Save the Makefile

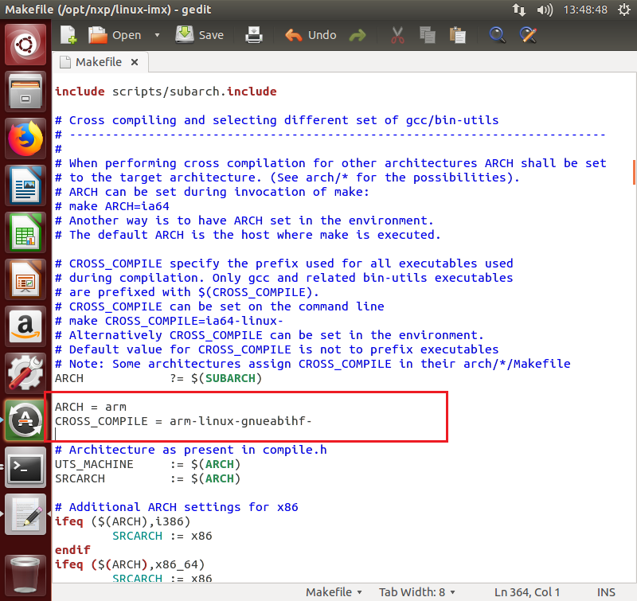pos(199,35)
